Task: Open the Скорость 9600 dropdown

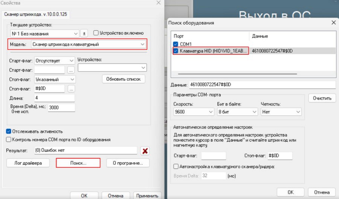Action: point(194,112)
